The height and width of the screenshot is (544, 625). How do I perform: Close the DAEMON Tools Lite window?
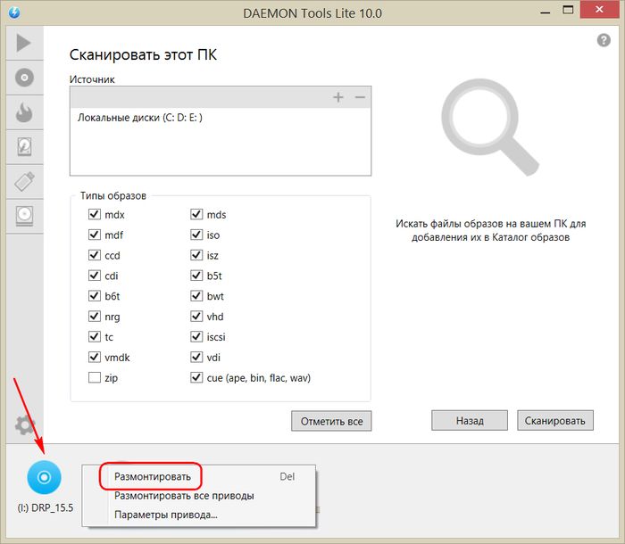[599, 10]
